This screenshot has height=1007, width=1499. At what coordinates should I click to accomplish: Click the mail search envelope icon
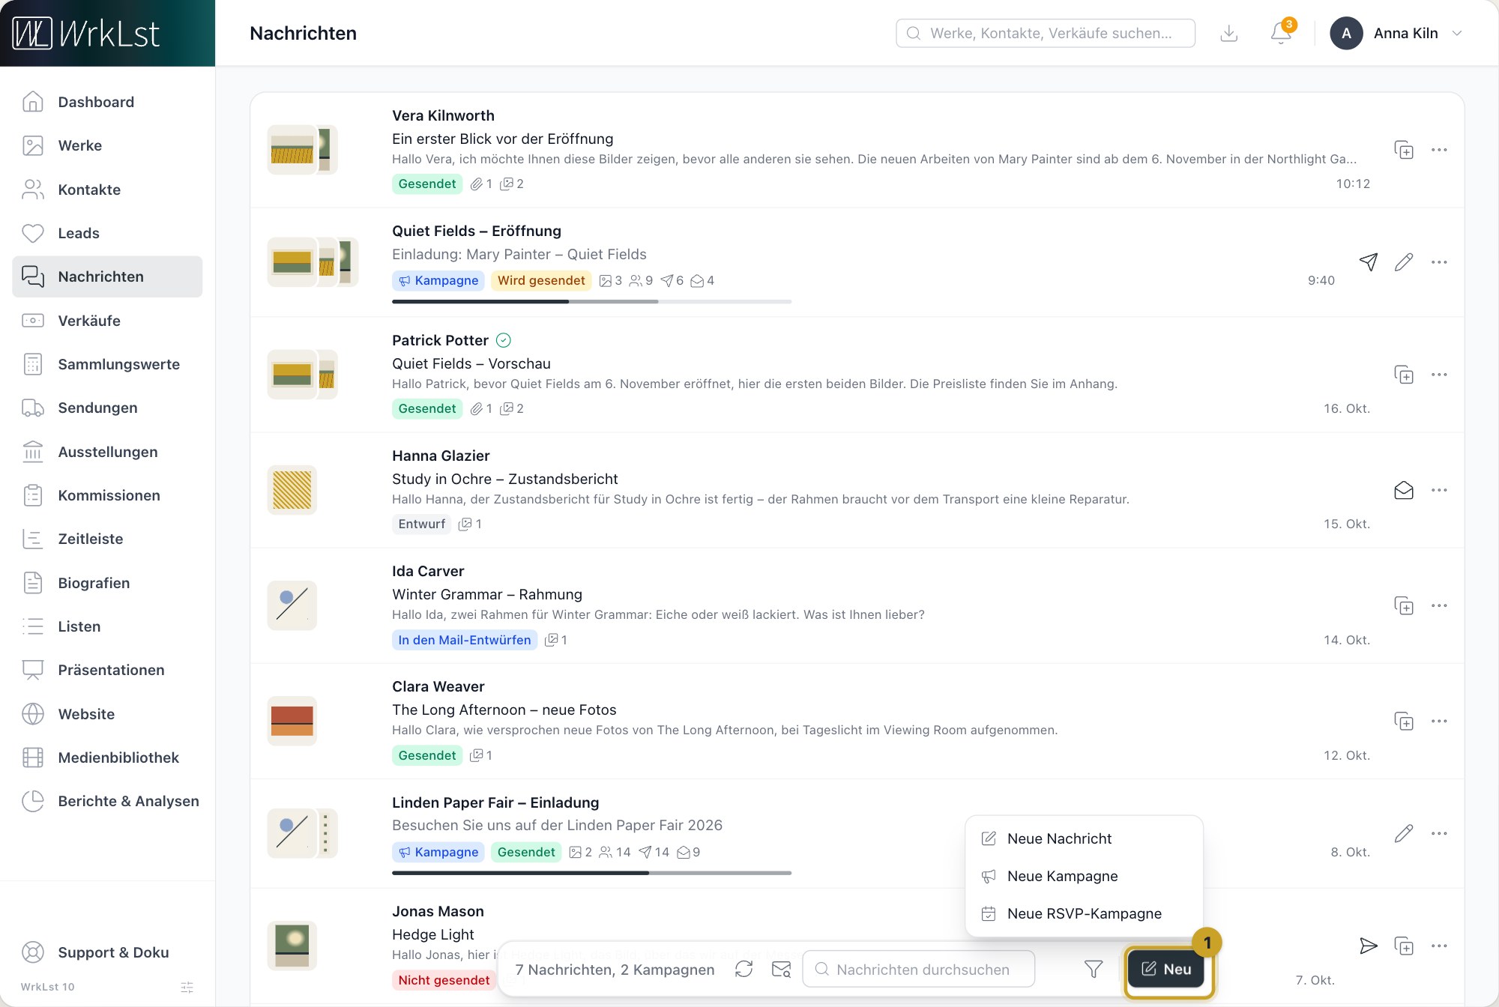[x=781, y=969]
